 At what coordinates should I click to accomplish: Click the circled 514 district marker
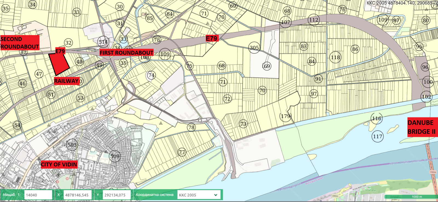tap(103, 42)
